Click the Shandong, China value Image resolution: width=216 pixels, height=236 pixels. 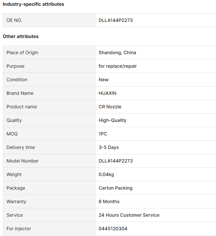click(x=117, y=52)
